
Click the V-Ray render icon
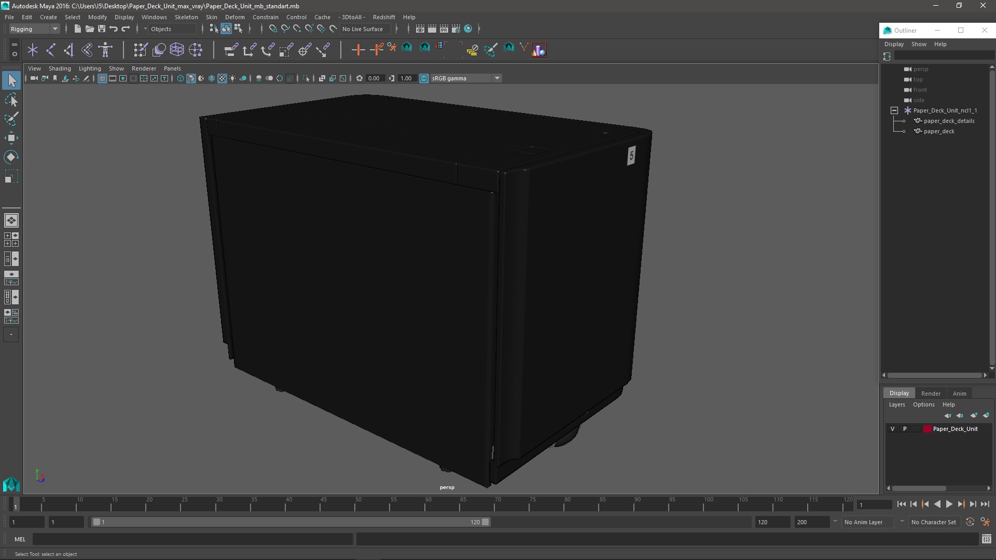(x=539, y=49)
